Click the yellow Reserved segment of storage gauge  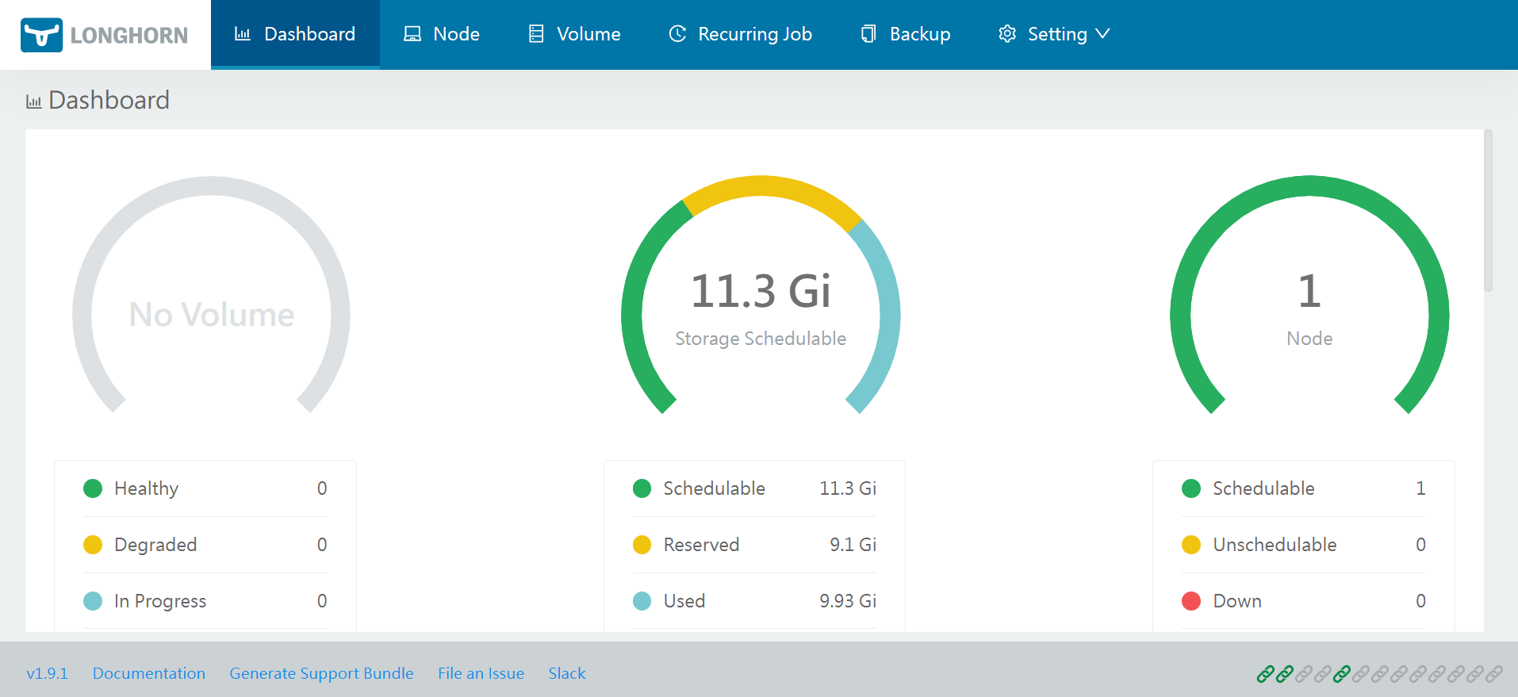(x=761, y=187)
